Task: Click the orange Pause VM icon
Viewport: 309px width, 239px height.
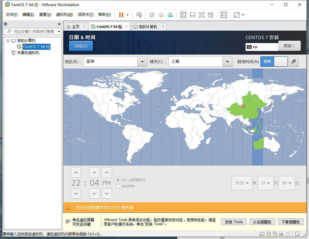Action: (121, 15)
